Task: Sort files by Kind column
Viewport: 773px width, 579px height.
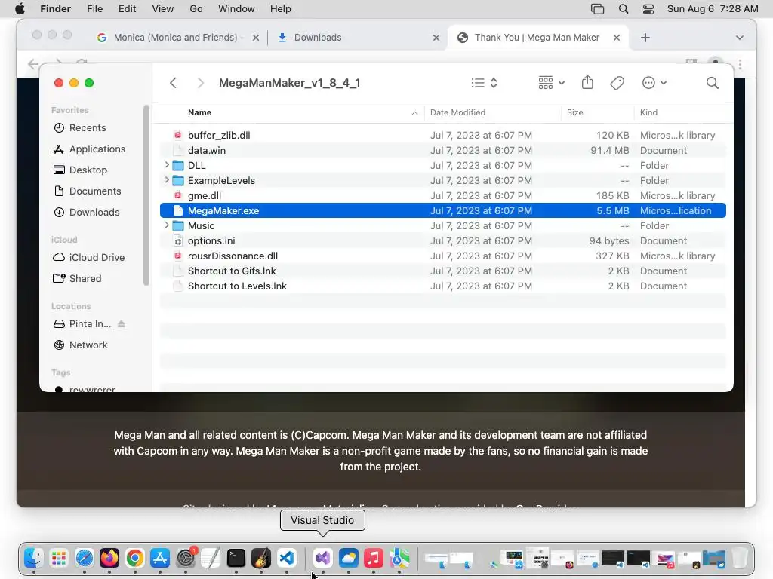Action: [648, 112]
